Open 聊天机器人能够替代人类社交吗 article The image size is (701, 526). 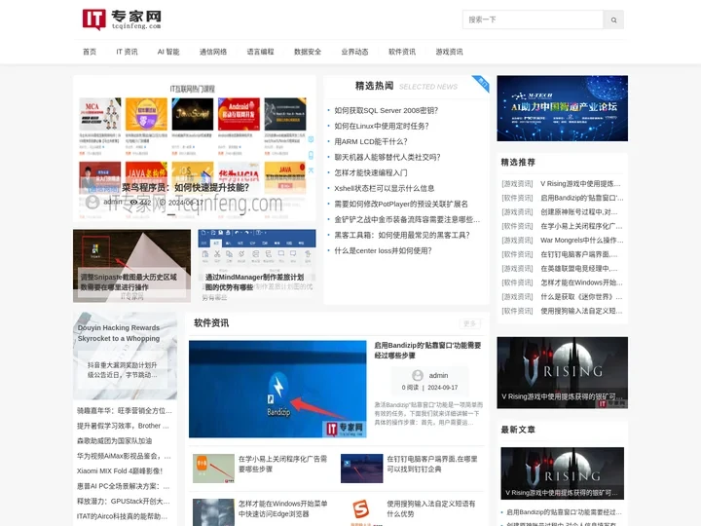point(387,157)
